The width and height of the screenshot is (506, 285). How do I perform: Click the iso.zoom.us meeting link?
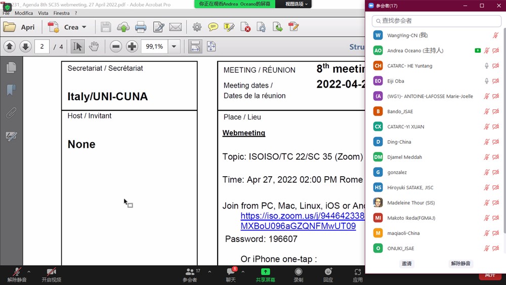click(302, 216)
